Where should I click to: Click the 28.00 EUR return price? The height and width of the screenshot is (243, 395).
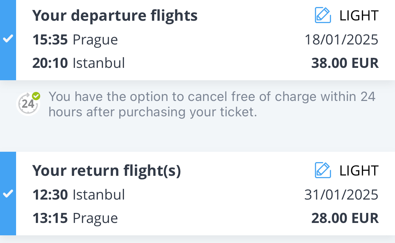[x=345, y=218]
